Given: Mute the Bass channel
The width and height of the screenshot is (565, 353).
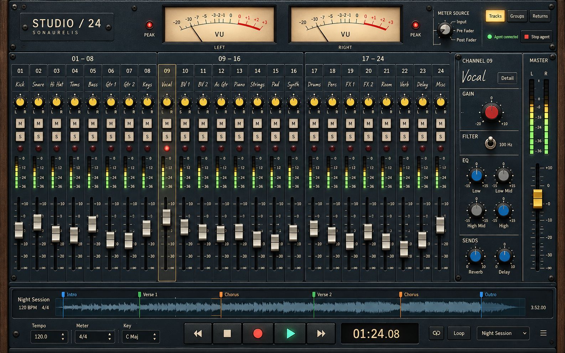Looking at the screenshot, I should (x=93, y=124).
